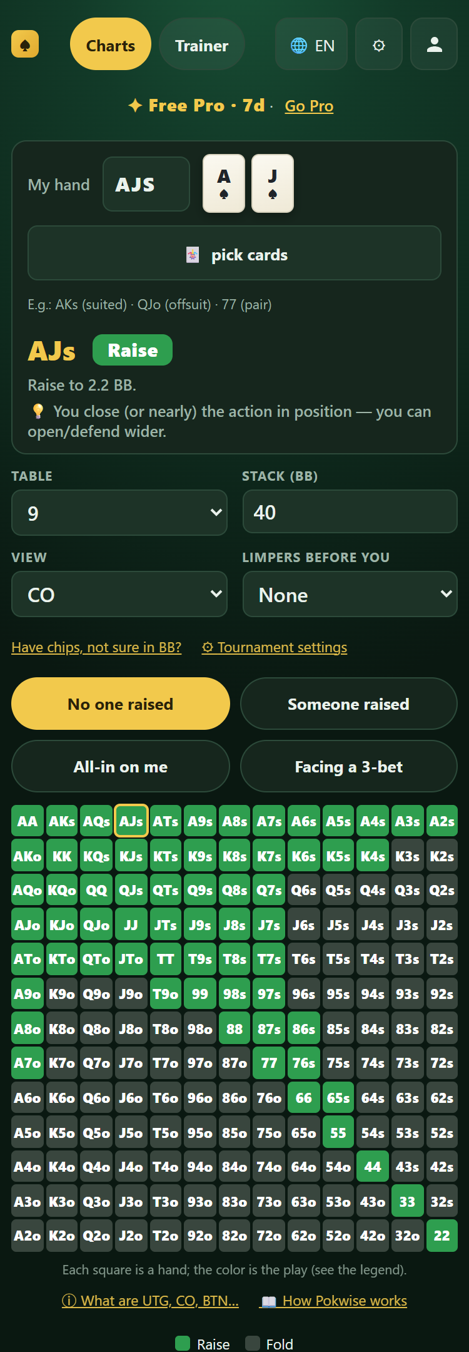This screenshot has width=469, height=1352.
Task: Select the JJ hand cell
Action: (x=131, y=924)
